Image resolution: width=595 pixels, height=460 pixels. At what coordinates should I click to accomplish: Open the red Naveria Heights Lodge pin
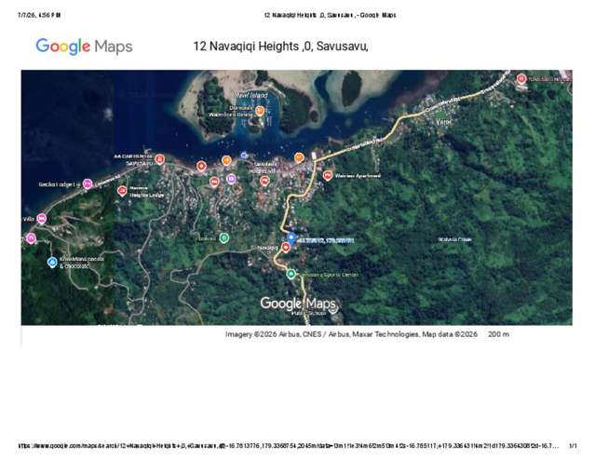(122, 191)
